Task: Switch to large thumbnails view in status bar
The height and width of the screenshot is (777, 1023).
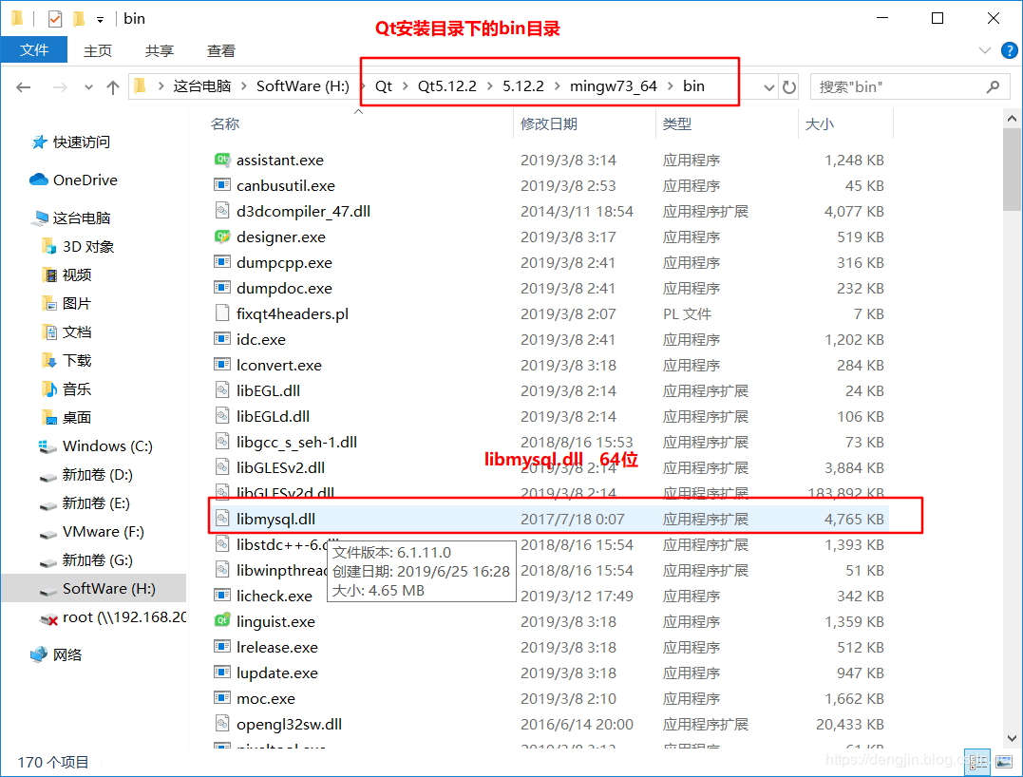Action: coord(1004,762)
